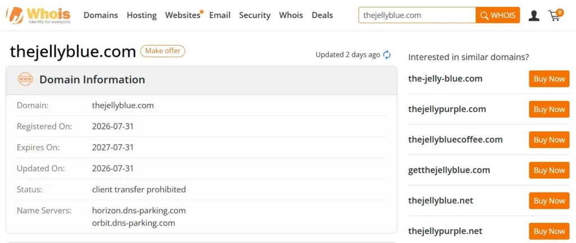Open the Websites menu
The height and width of the screenshot is (243, 576).
183,15
